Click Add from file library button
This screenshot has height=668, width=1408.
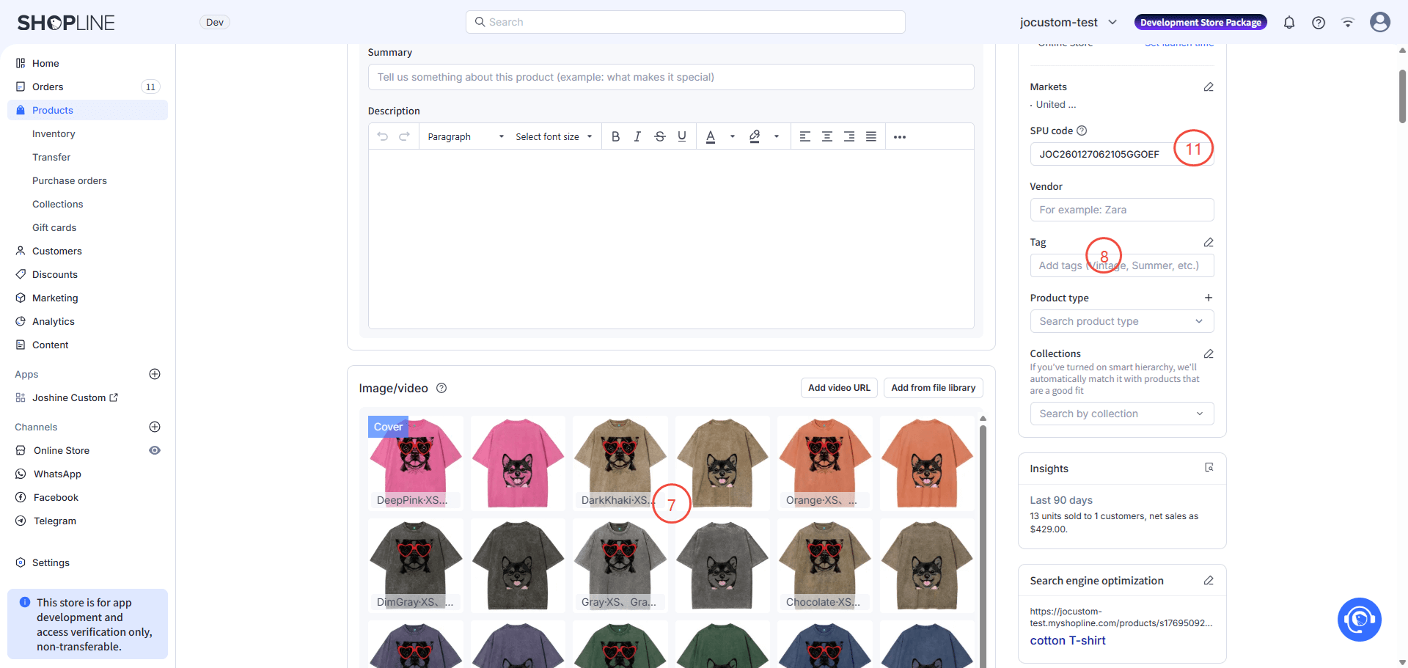click(933, 388)
